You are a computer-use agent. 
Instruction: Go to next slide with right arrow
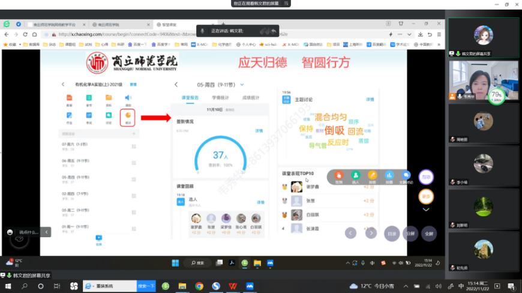[x=371, y=233]
